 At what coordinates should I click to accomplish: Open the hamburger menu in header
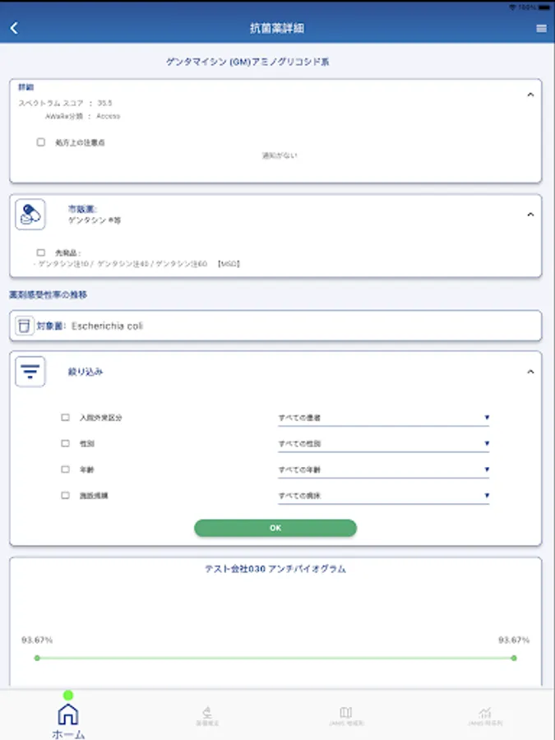(x=541, y=29)
